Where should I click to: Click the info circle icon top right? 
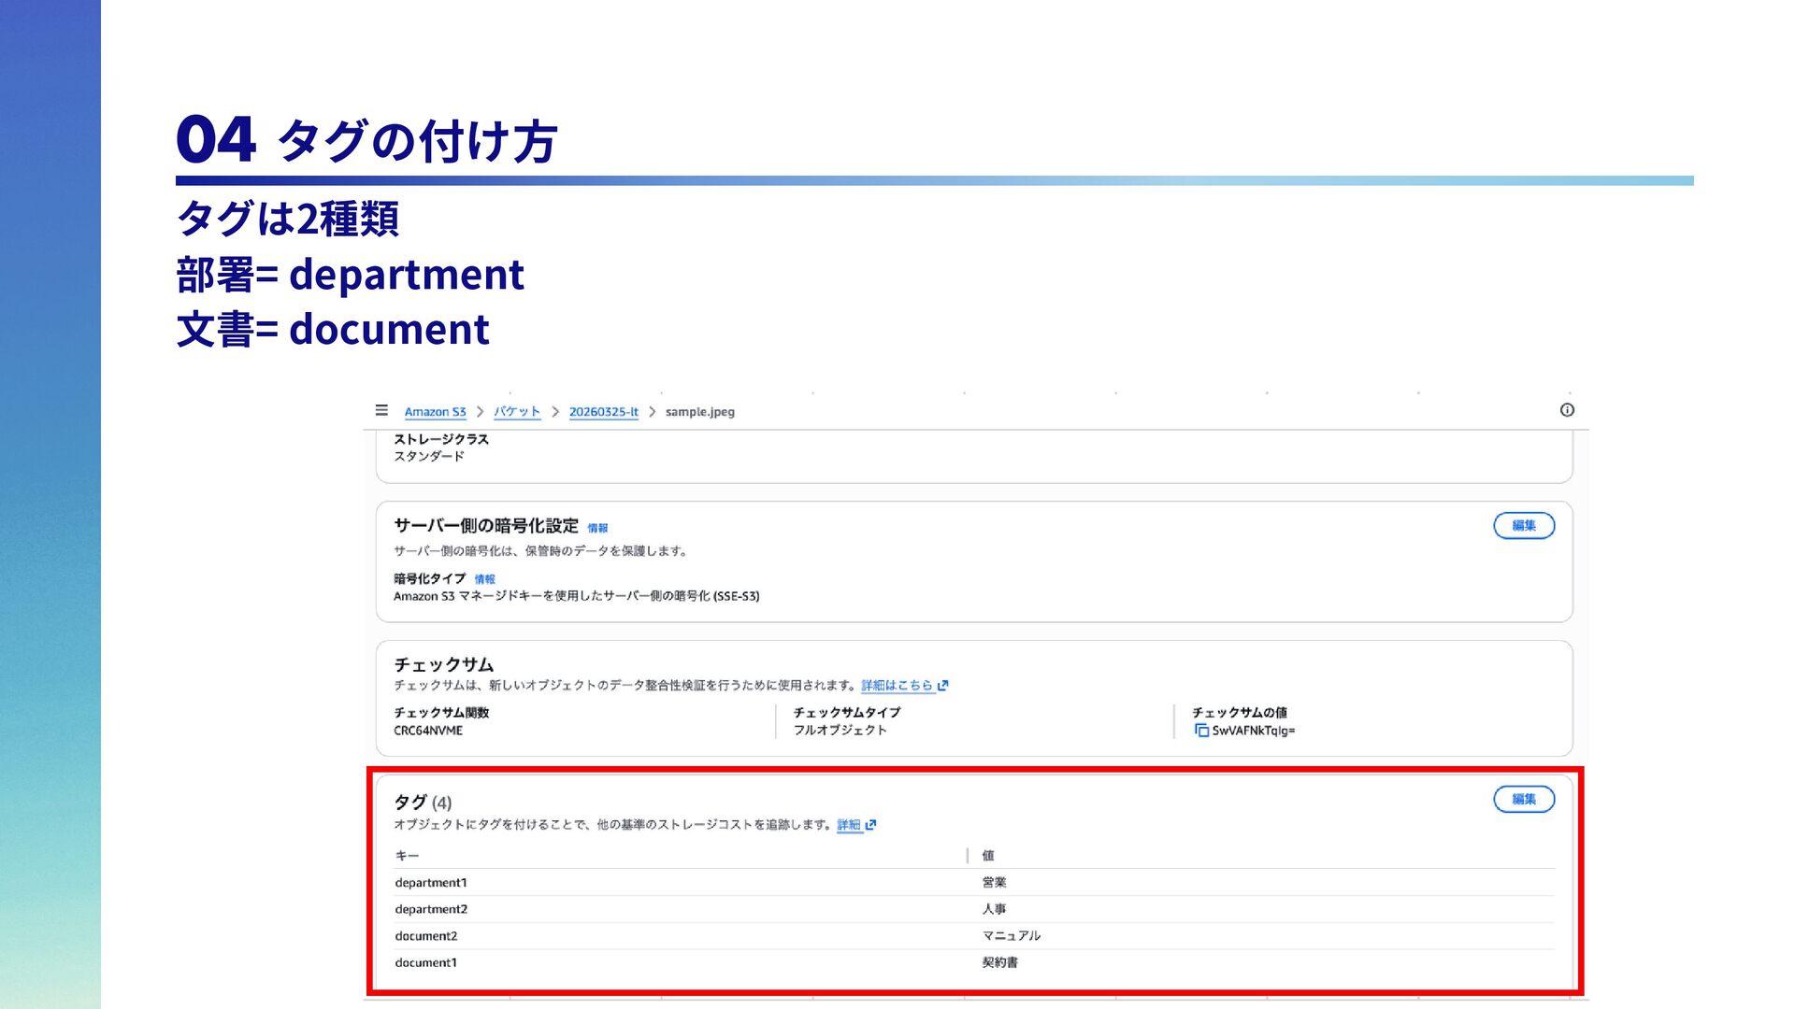point(1567,410)
